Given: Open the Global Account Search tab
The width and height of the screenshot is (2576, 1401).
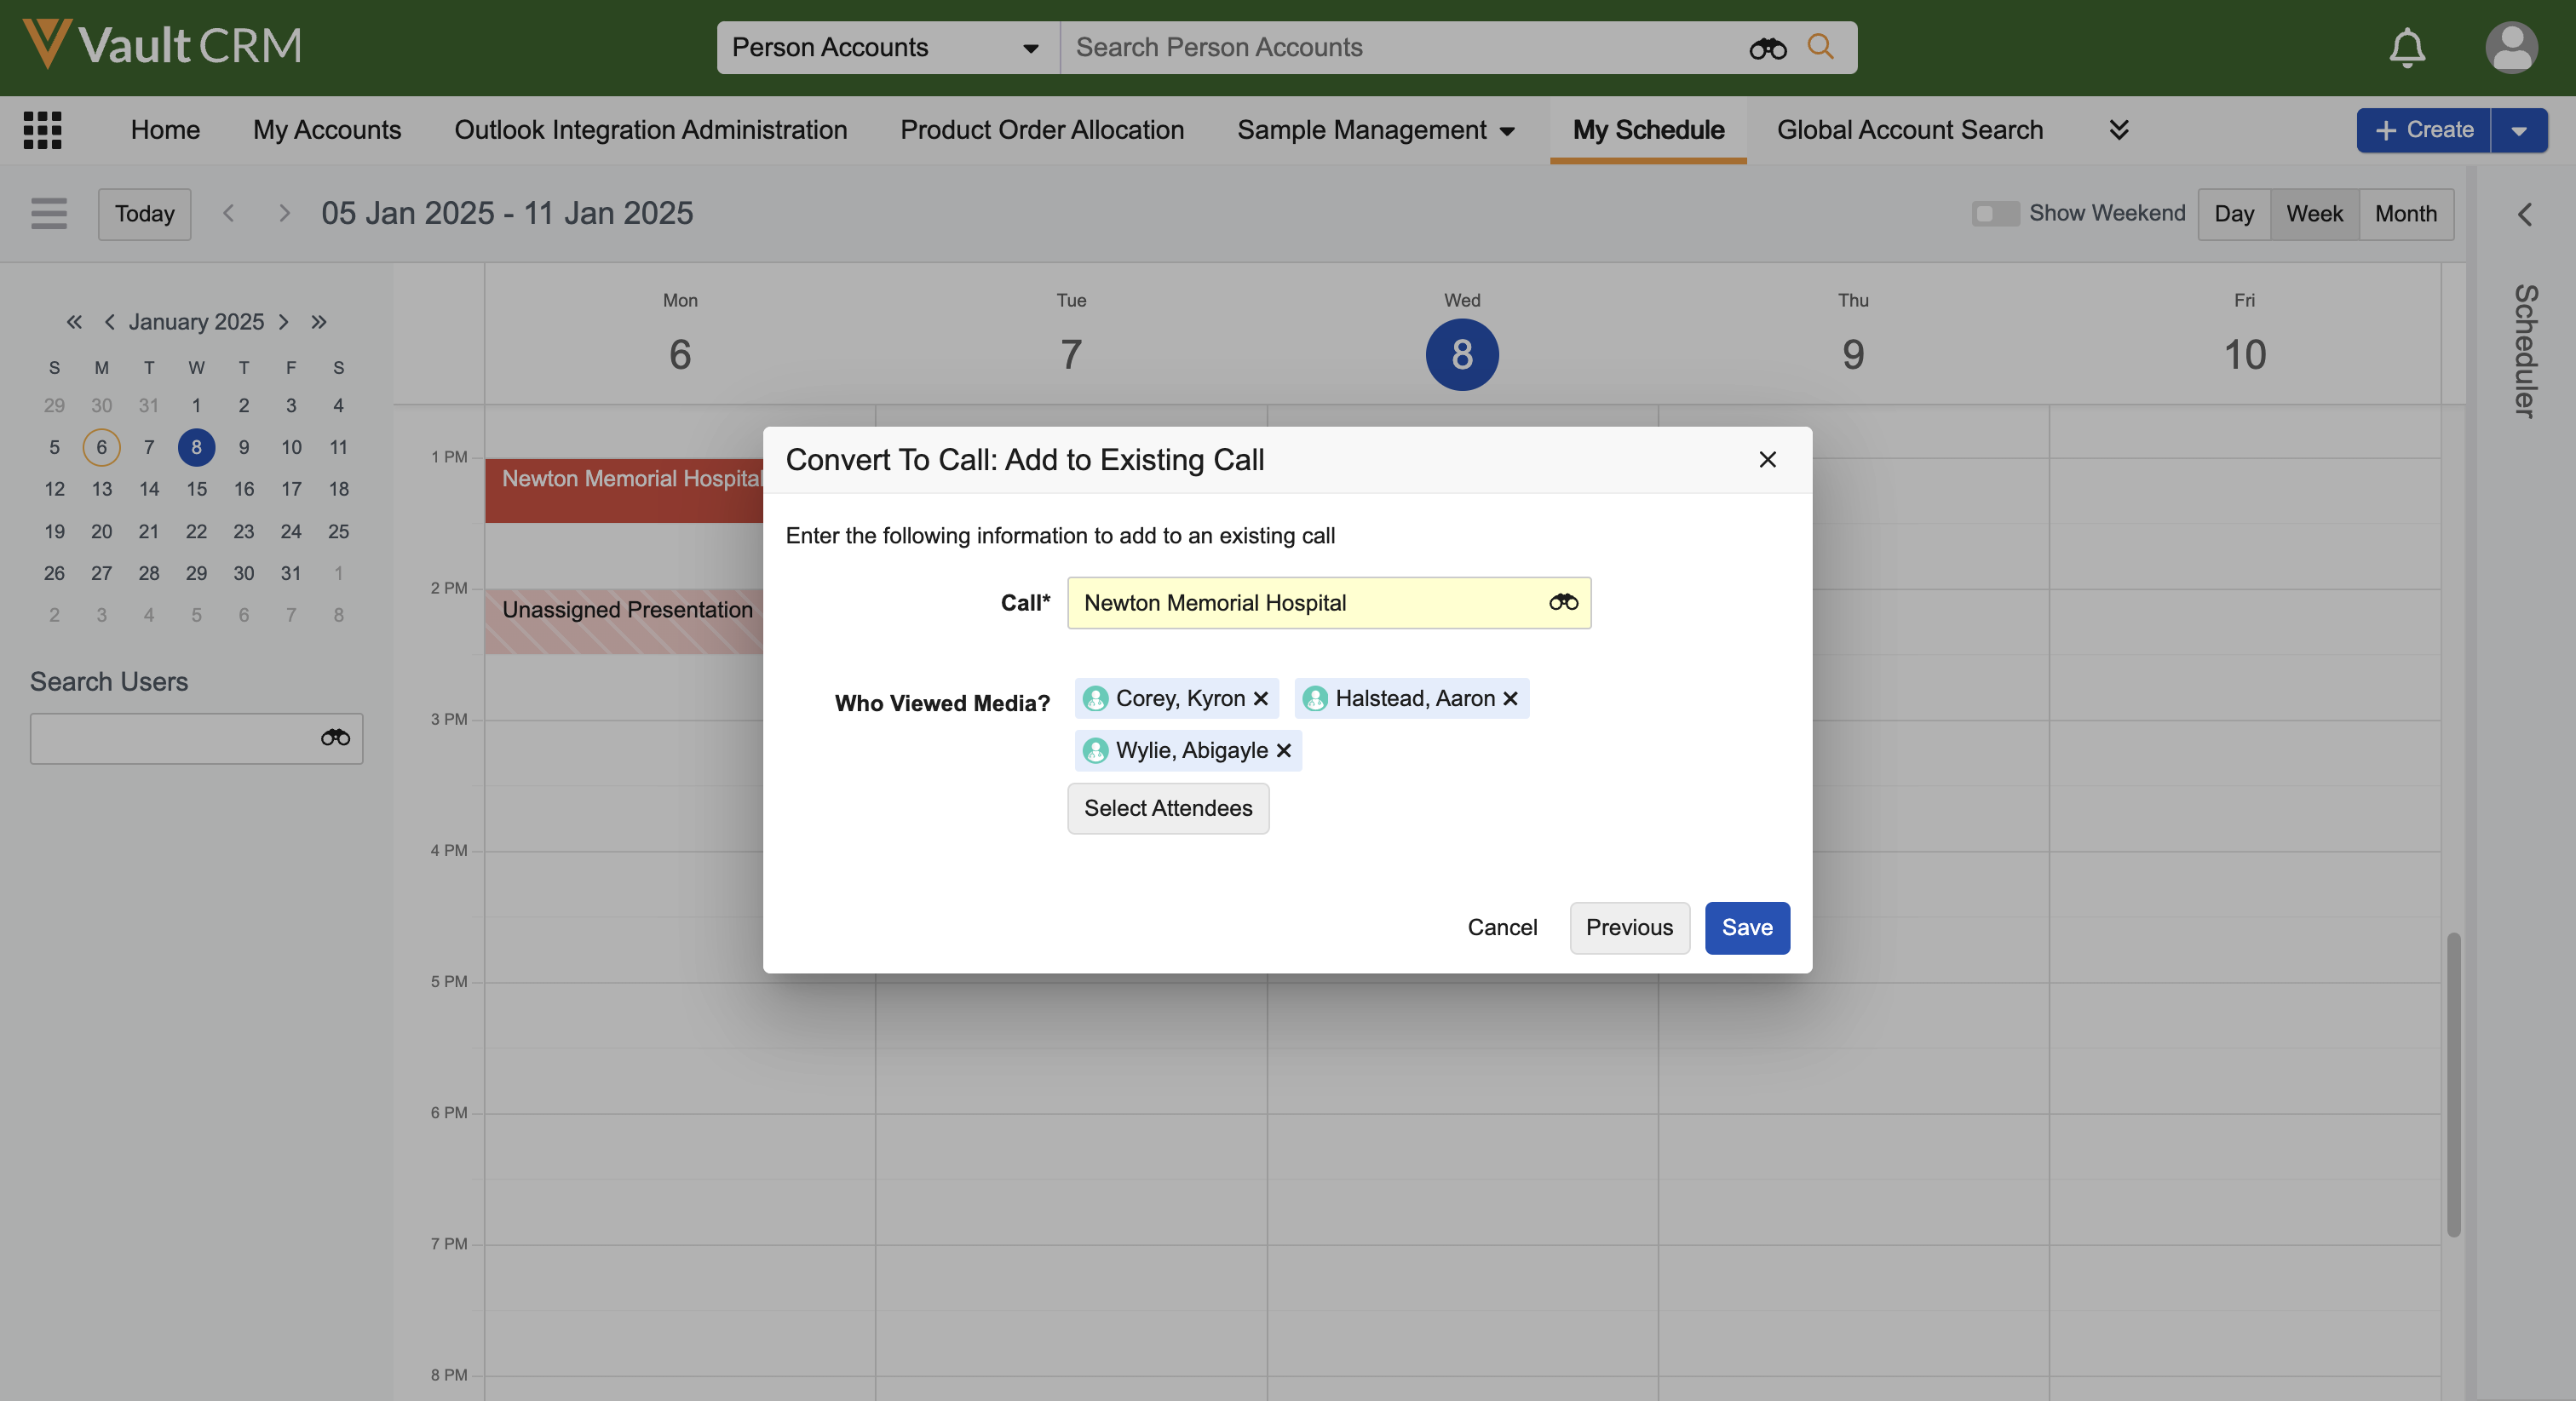Looking at the screenshot, I should pyautogui.click(x=1909, y=130).
